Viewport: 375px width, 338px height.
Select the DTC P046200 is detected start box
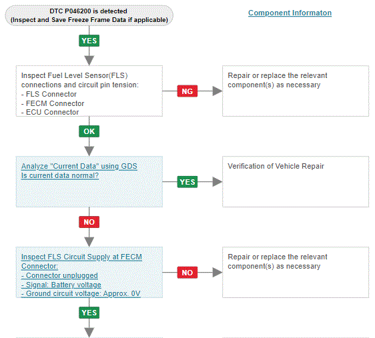point(89,15)
